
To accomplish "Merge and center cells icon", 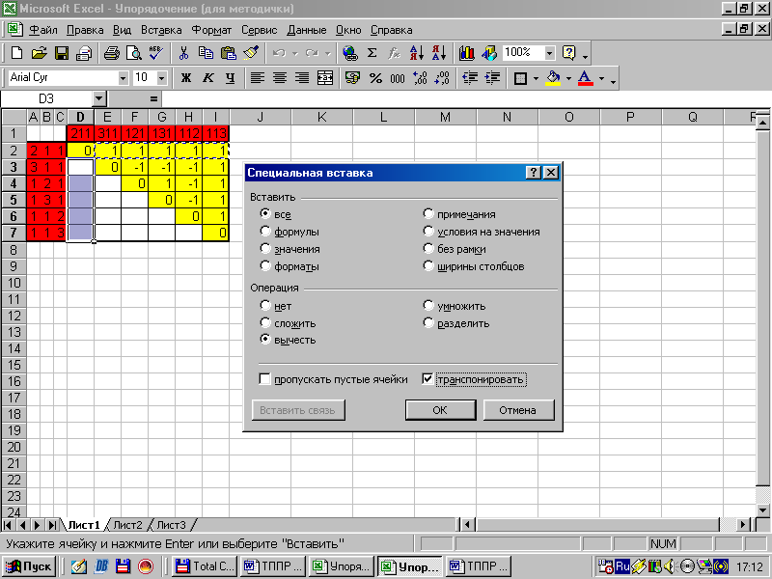I will (325, 78).
